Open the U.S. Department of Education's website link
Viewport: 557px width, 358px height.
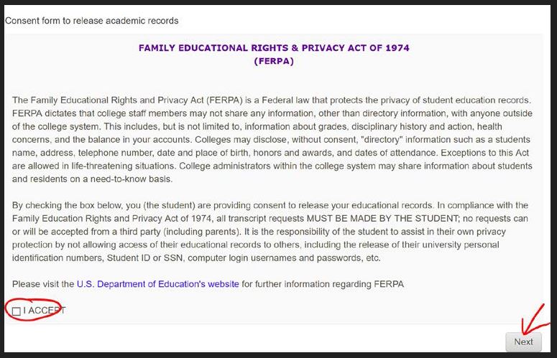tap(158, 284)
